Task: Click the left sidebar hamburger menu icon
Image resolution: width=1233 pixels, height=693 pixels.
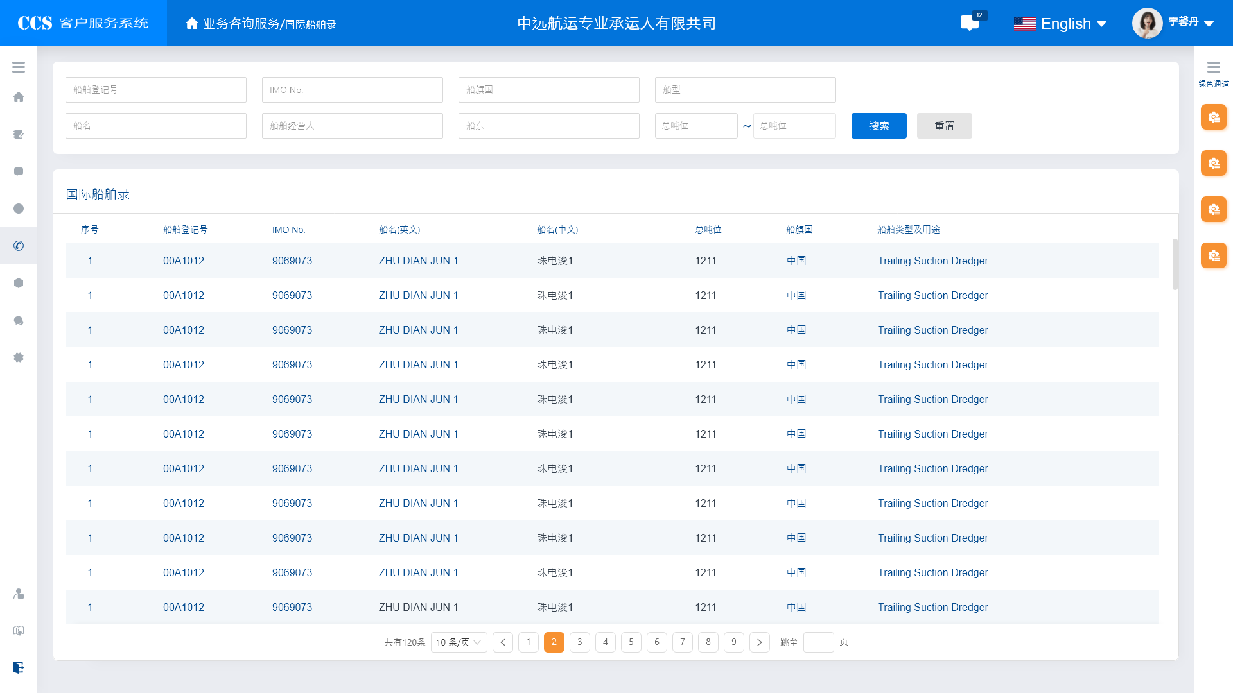Action: pos(19,67)
